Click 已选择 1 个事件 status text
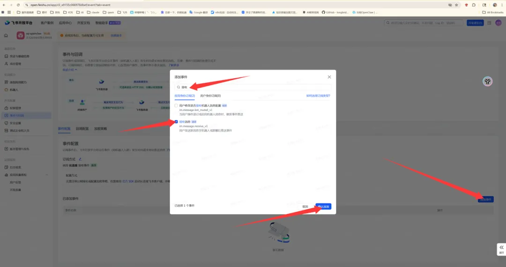The width and height of the screenshot is (506, 267). [185, 206]
